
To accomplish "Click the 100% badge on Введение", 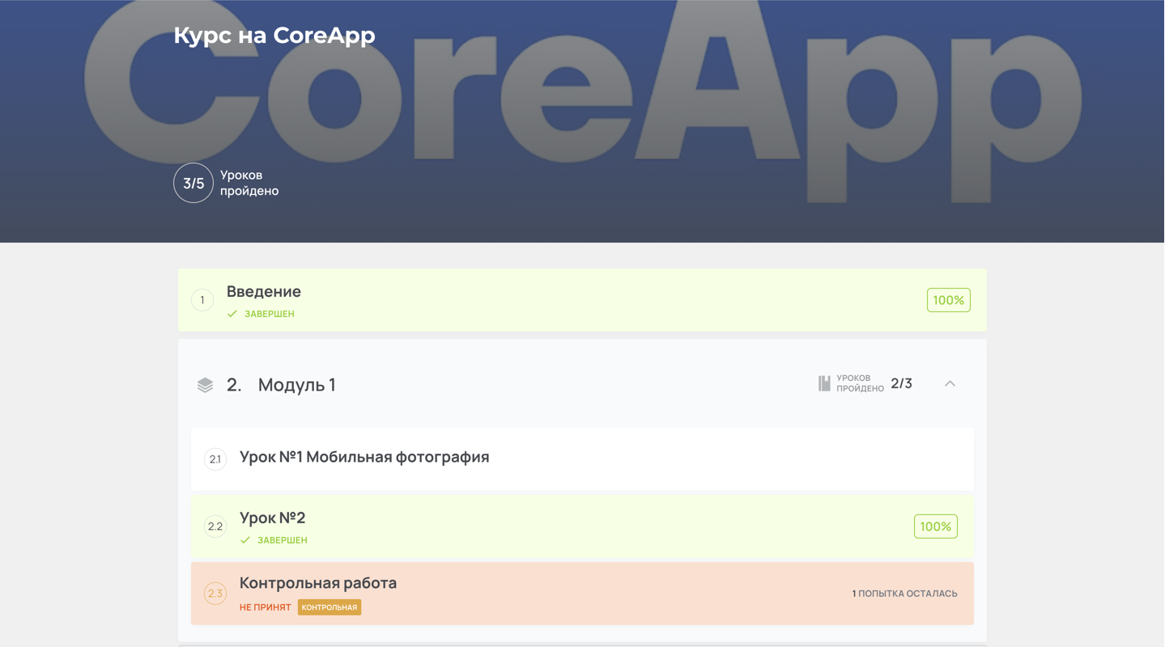I will 949,300.
